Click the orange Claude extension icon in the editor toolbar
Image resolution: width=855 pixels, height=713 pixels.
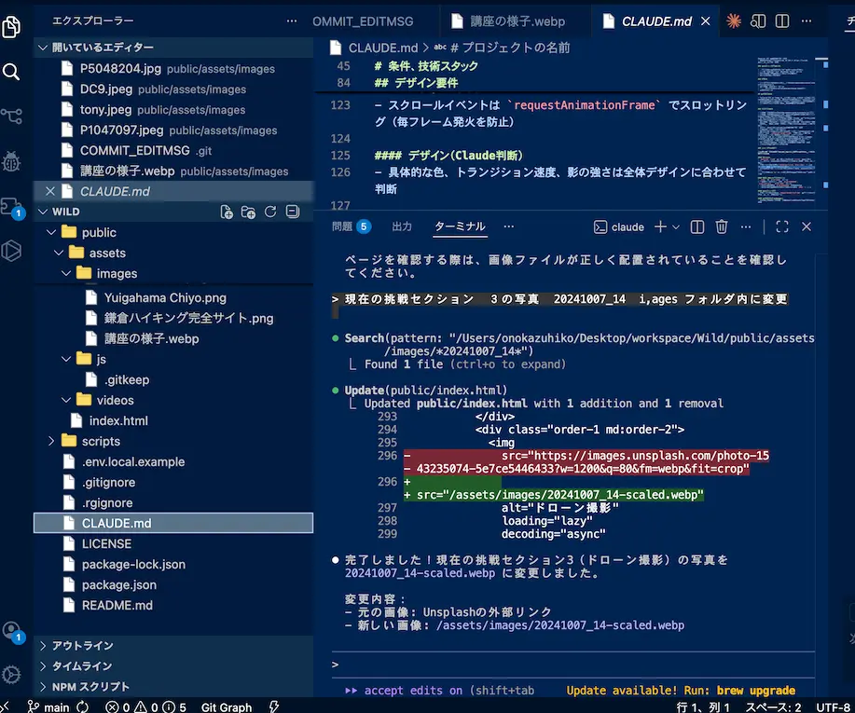pyautogui.click(x=734, y=21)
